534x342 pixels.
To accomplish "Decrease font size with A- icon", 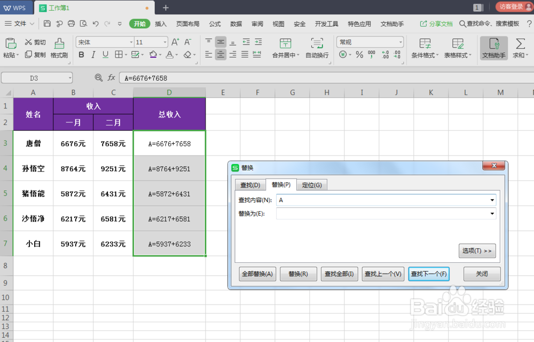I will coord(187,42).
